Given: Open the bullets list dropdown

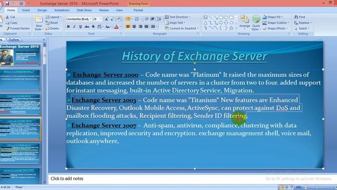Looking at the screenshot, I should pyautogui.click(x=132, y=19).
